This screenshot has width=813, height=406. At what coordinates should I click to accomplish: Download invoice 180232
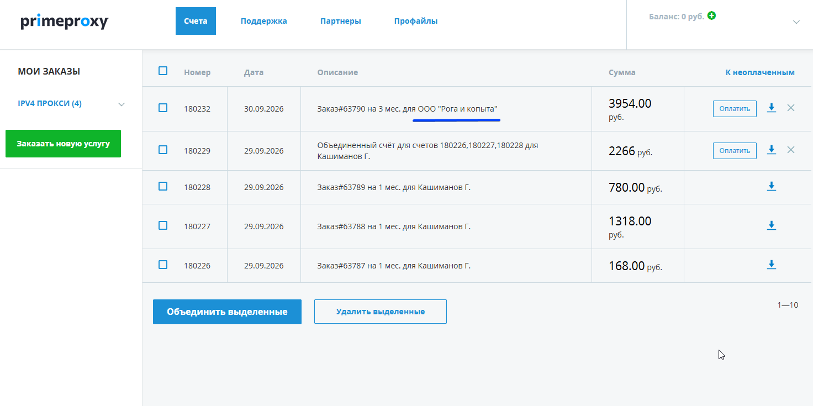pos(772,108)
